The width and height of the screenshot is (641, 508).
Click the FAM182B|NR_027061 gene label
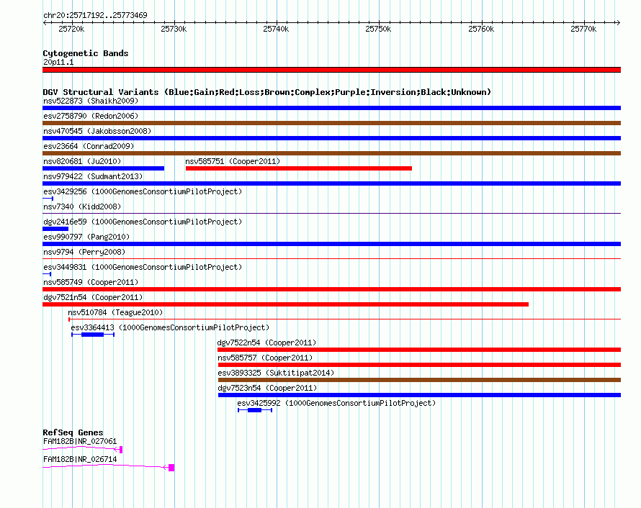[x=80, y=441]
